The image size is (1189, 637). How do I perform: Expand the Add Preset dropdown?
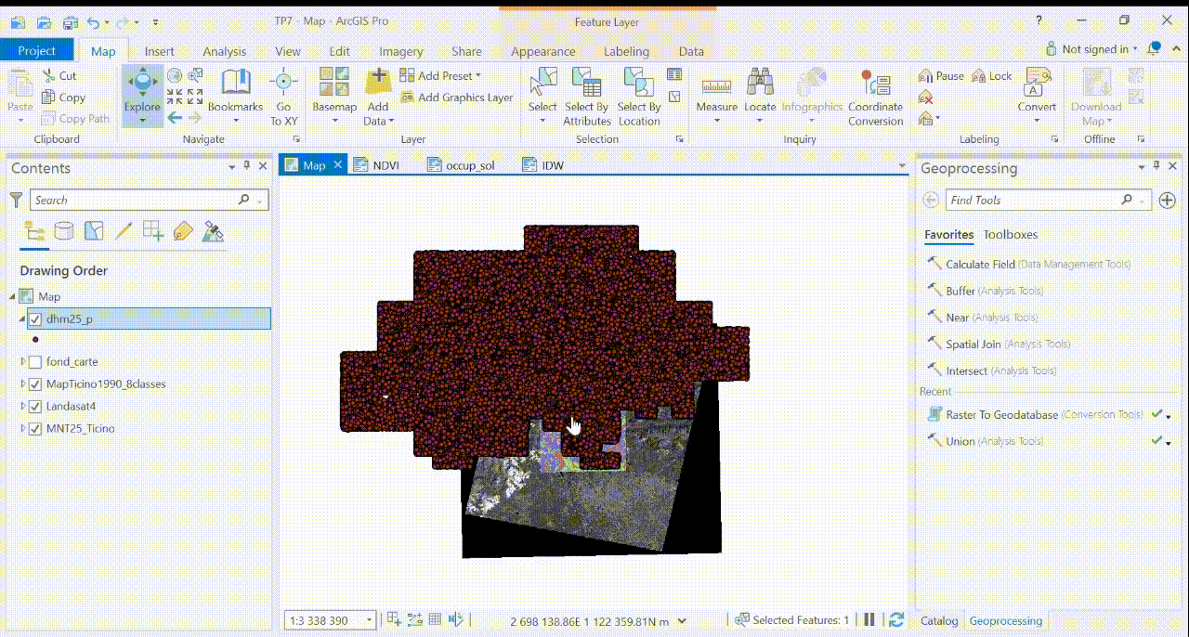coord(478,76)
